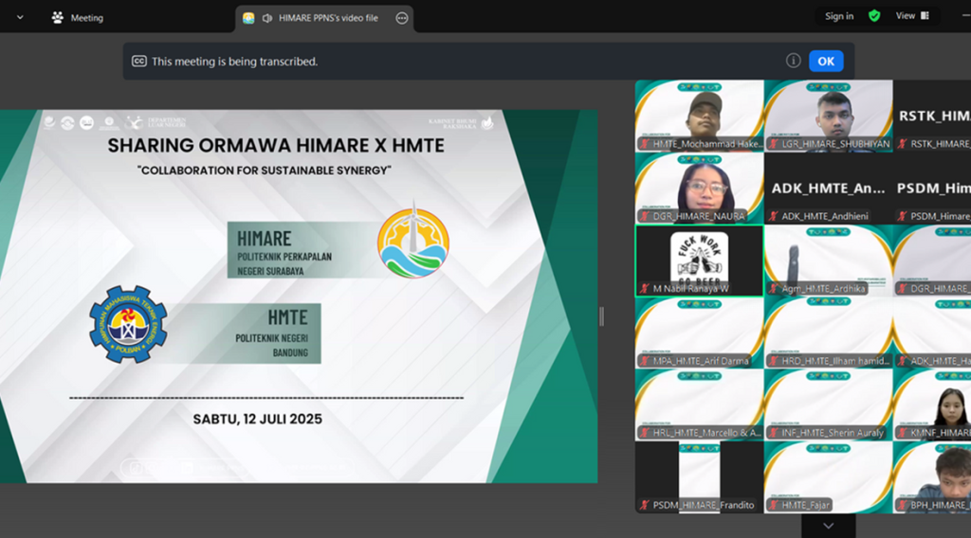This screenshot has height=538, width=971.
Task: Click the speaker icon on the HIMARE PPNS tab
Action: [x=267, y=18]
